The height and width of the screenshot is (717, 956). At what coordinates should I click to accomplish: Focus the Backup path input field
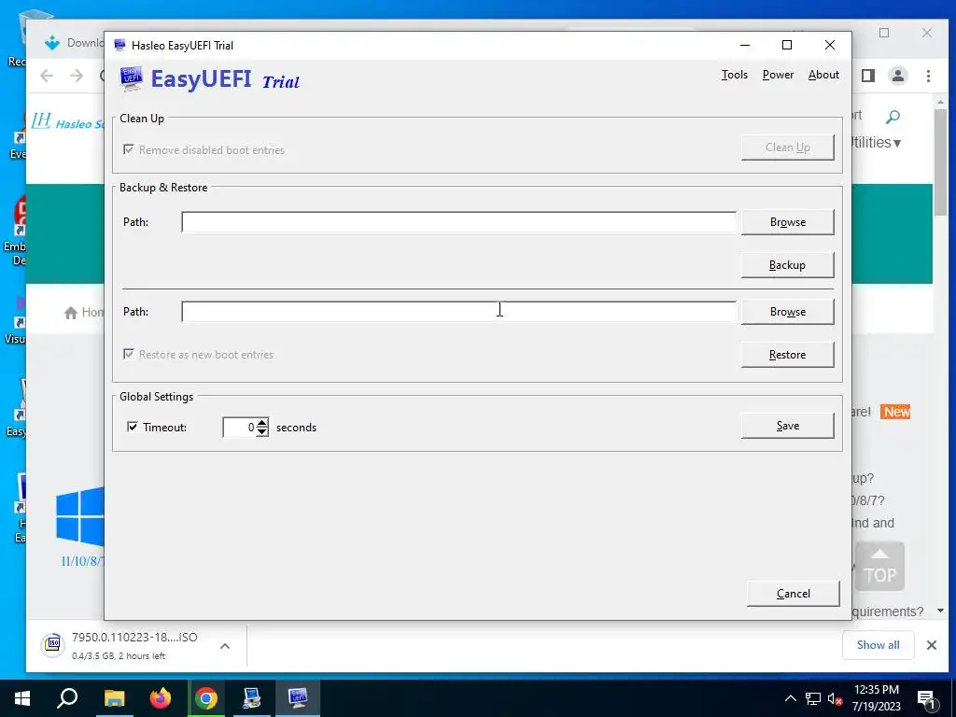pos(458,222)
